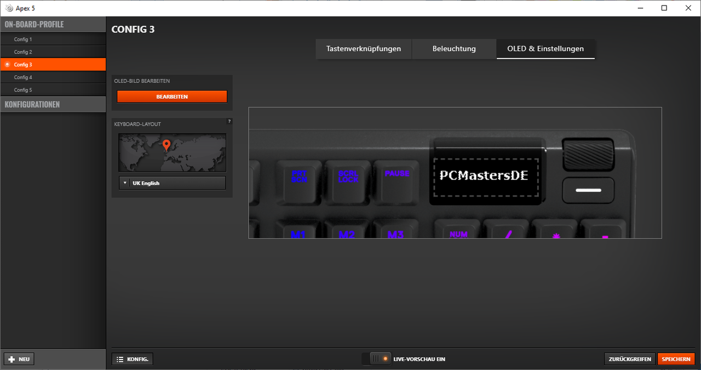Click the media key below the roller

tap(588, 190)
